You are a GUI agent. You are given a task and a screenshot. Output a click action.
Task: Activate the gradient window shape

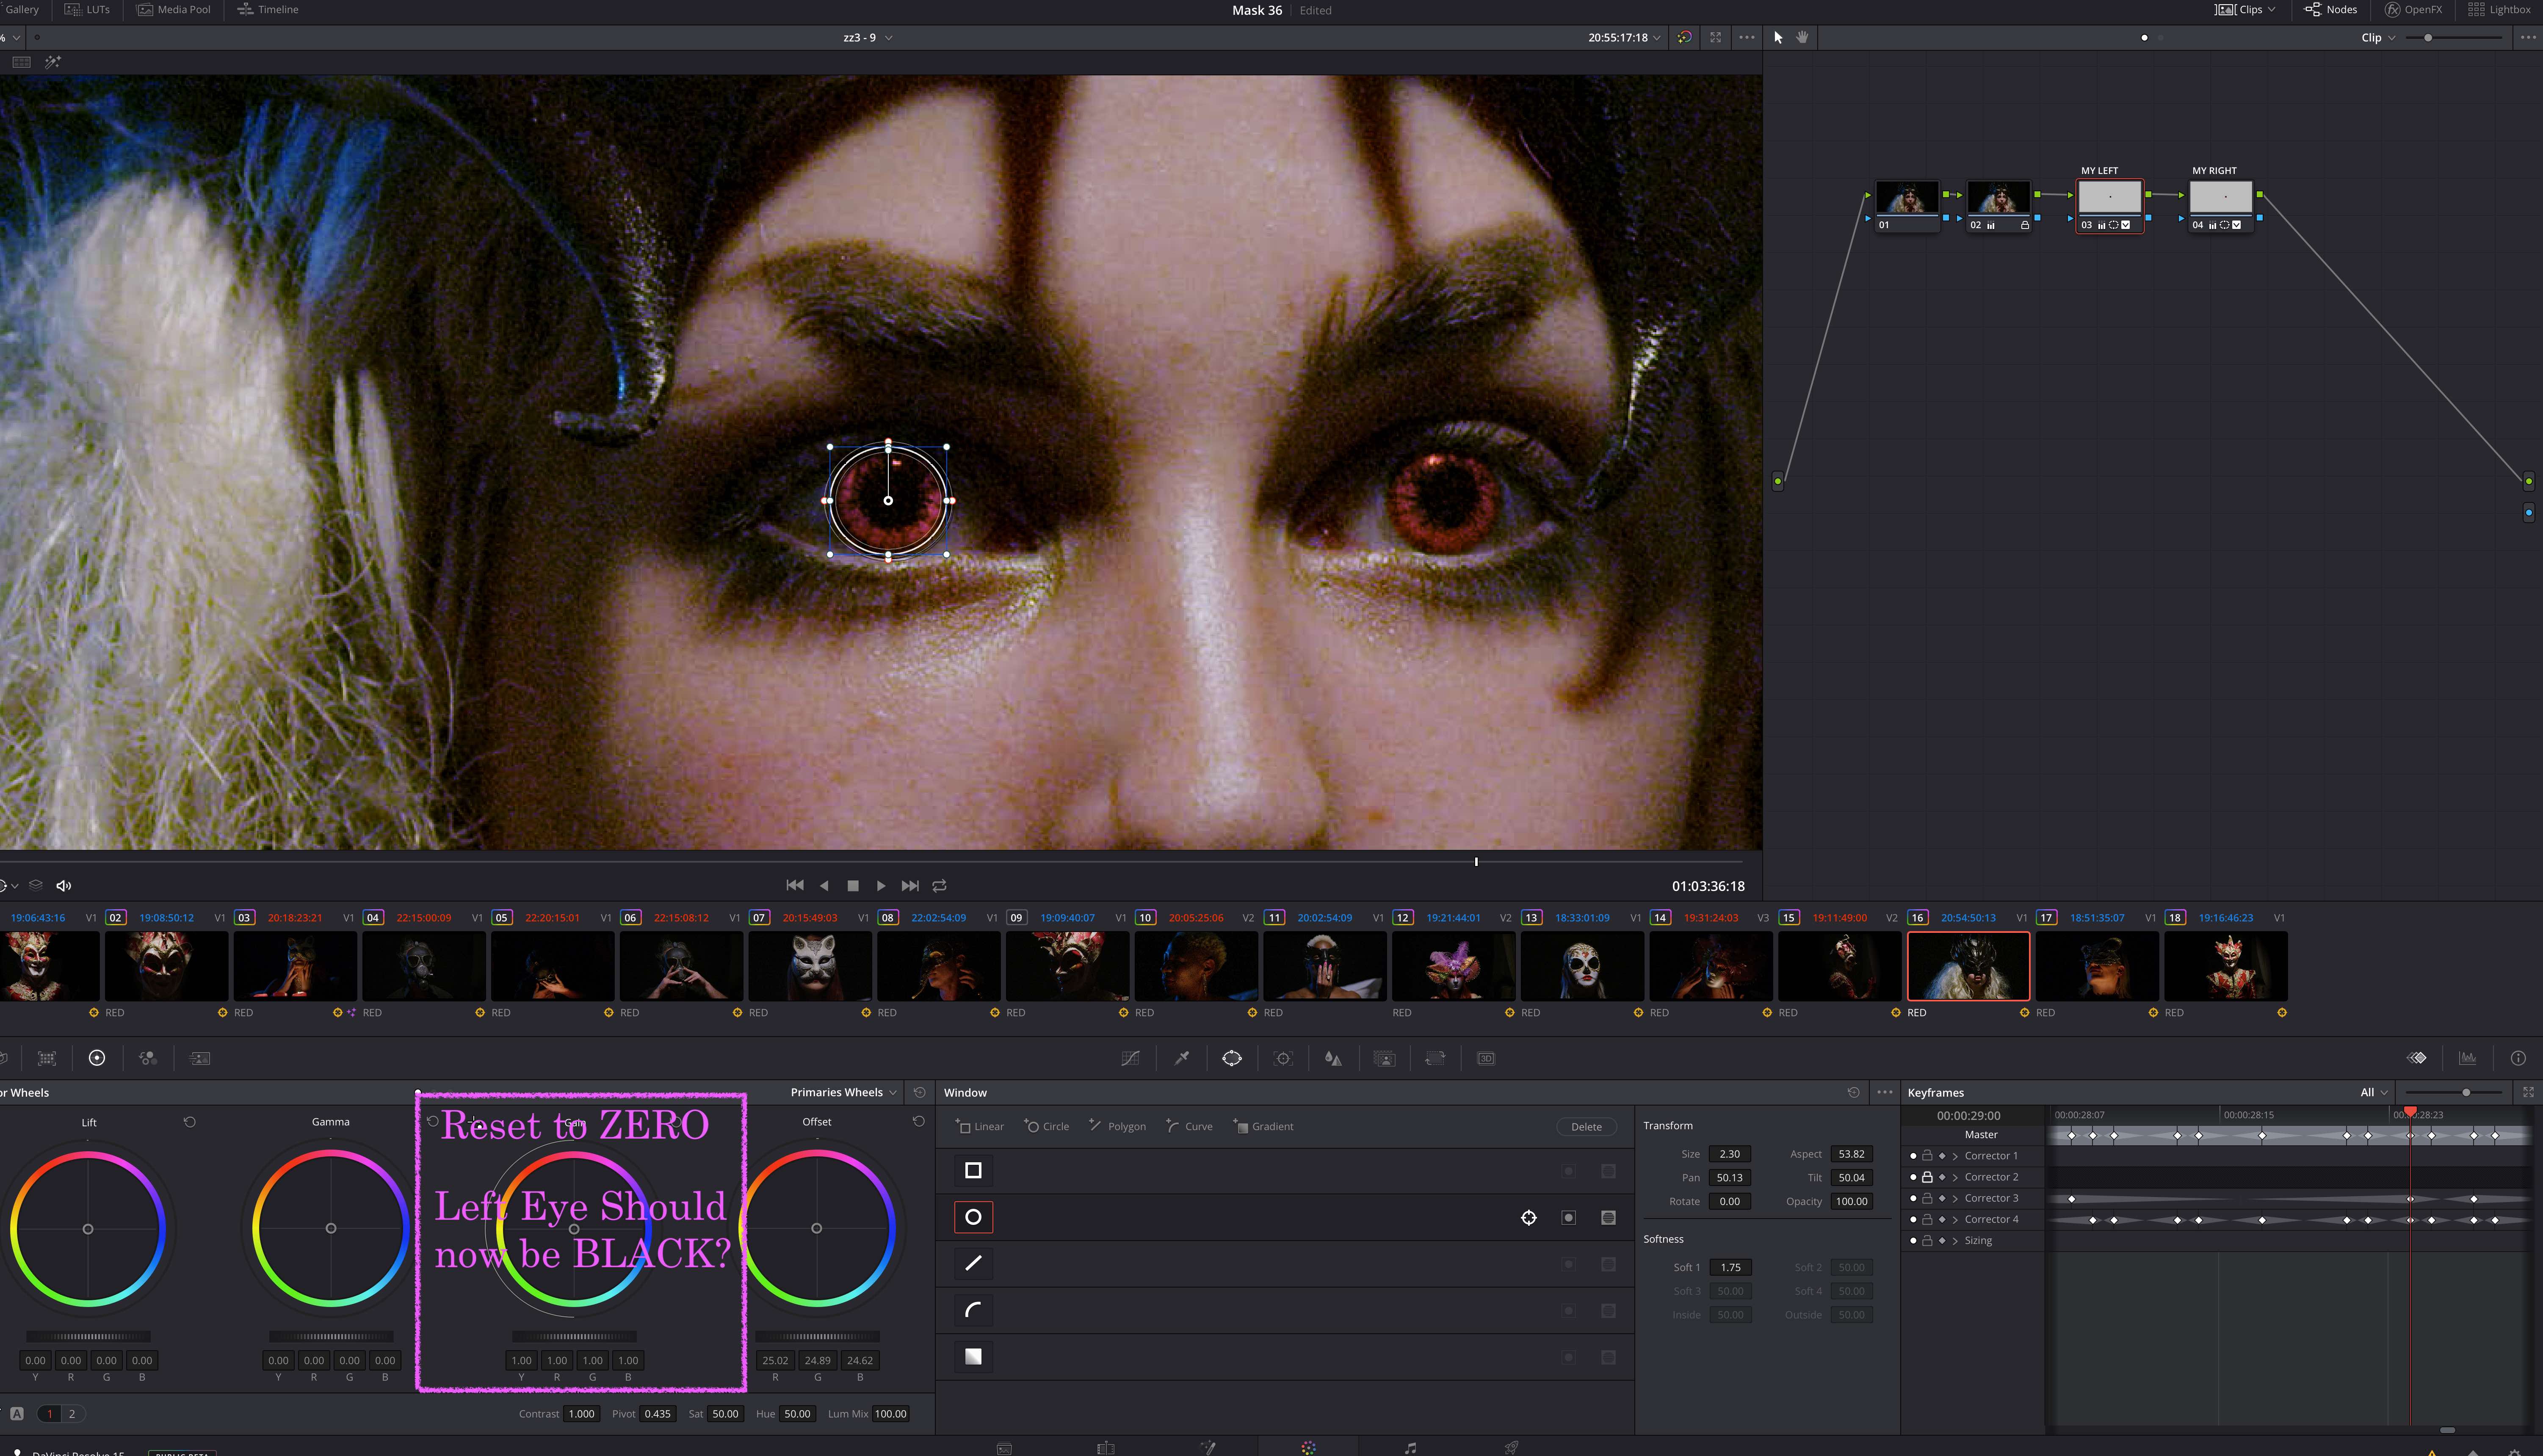pyautogui.click(x=973, y=1357)
